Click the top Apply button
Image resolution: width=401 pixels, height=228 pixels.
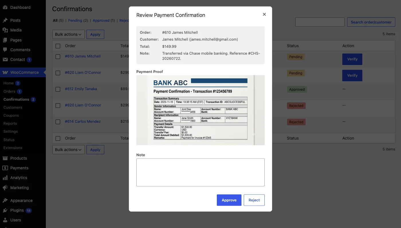click(x=95, y=34)
